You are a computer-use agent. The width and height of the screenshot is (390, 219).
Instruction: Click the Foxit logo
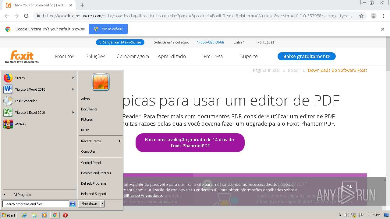click(22, 57)
